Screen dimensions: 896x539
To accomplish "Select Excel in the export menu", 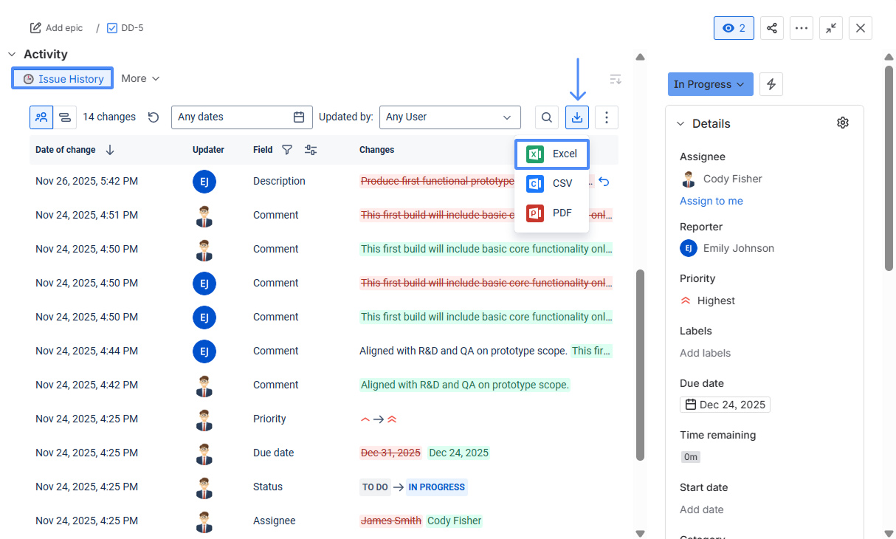I will [x=552, y=154].
